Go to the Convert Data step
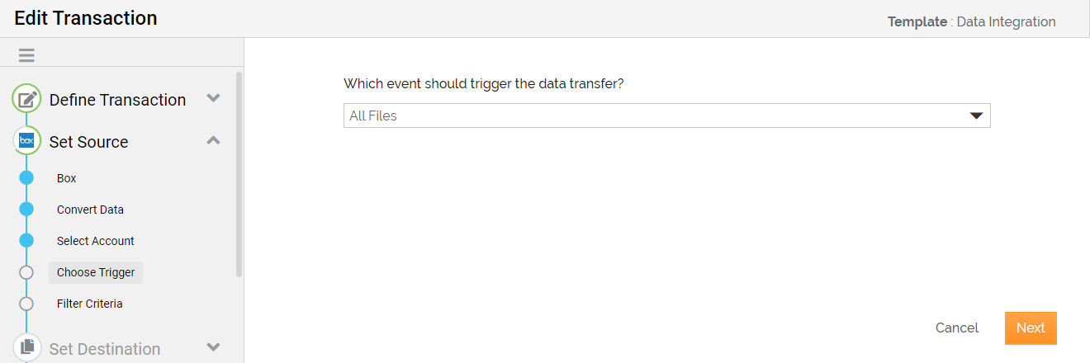The width and height of the screenshot is (1090, 363). (x=90, y=210)
